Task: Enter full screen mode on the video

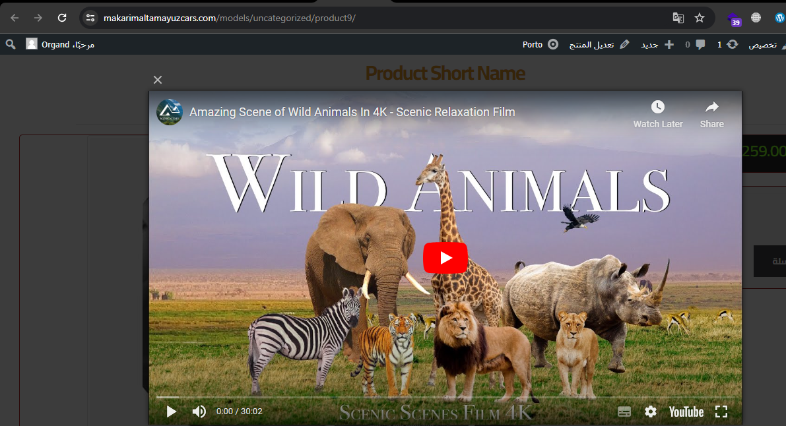Action: (721, 411)
